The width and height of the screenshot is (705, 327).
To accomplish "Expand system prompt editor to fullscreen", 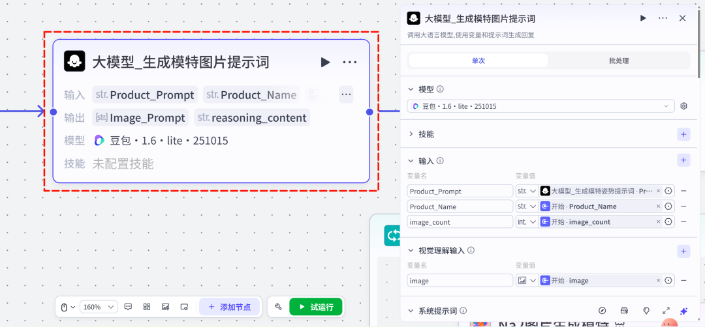I will tap(666, 311).
